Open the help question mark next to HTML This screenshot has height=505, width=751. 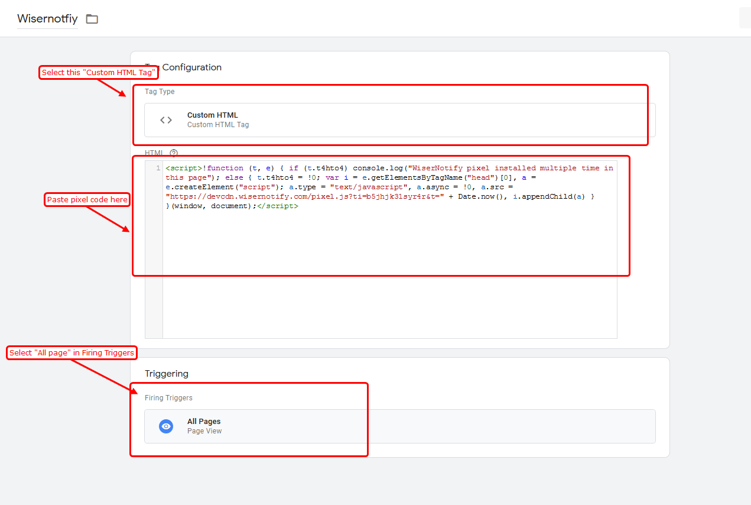click(x=174, y=153)
